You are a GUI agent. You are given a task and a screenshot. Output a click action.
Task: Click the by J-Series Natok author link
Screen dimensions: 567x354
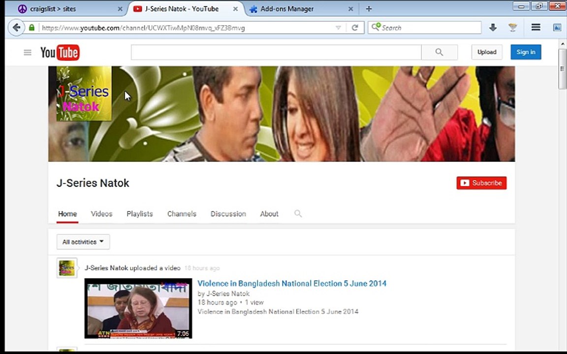point(228,294)
